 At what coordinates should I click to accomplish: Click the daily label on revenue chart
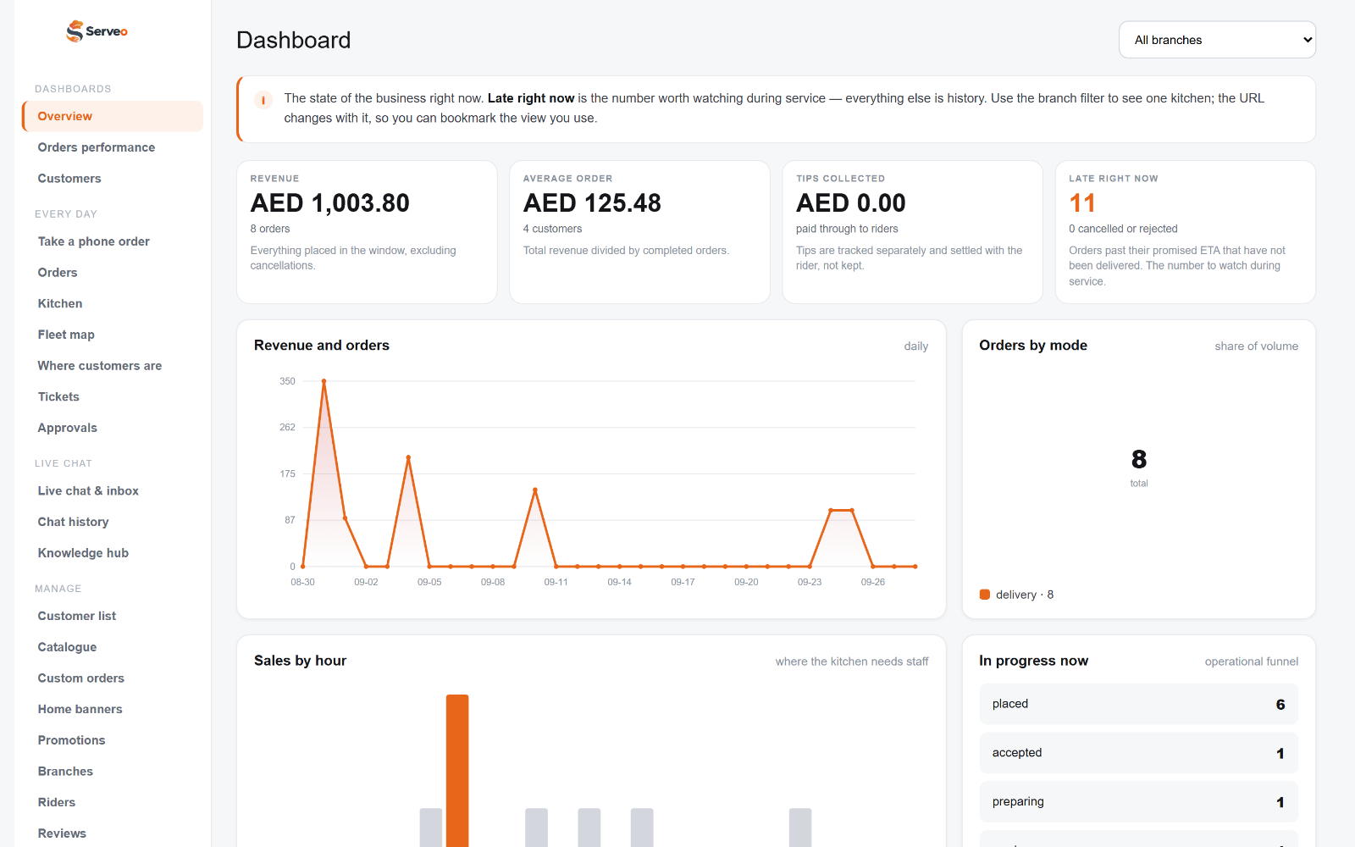[x=916, y=346]
